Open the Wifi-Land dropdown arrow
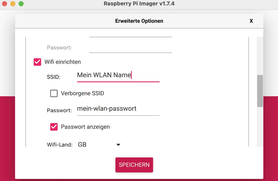 (x=118, y=145)
